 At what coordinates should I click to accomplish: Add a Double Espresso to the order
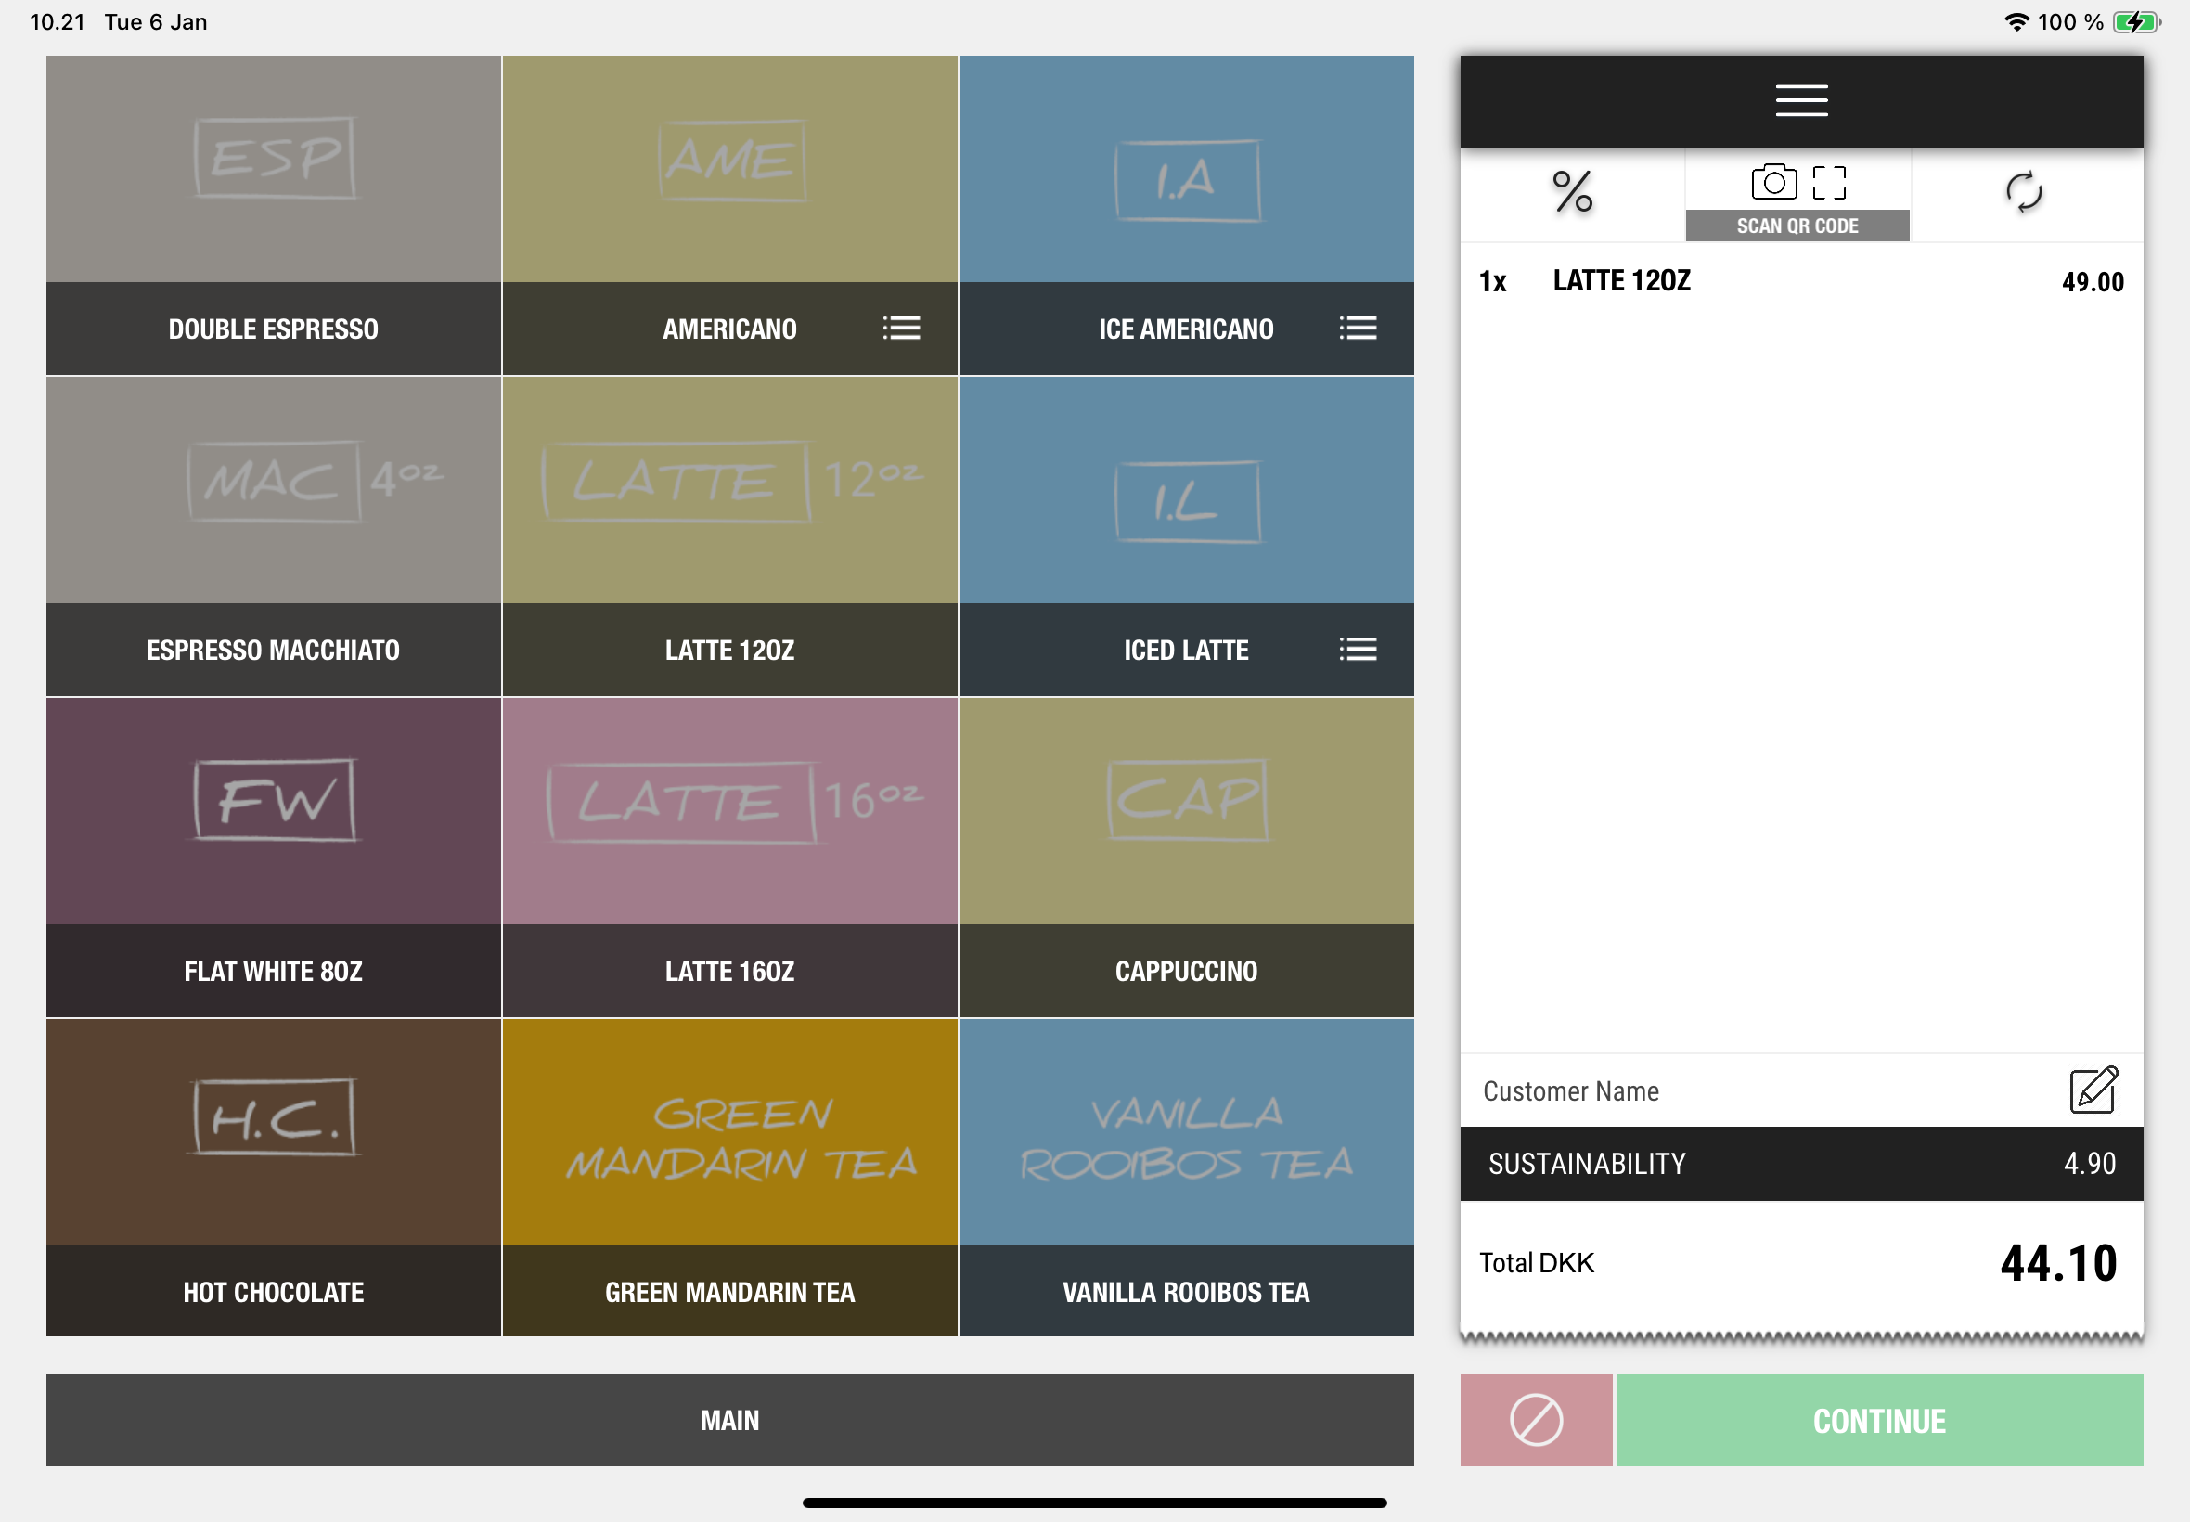274,214
